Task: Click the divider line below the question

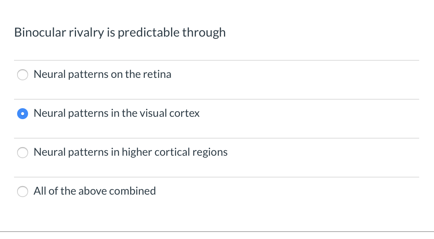Action: pyautogui.click(x=217, y=59)
